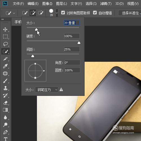
Task: Select the Crop/Slice tool icon
Action: 5,59
